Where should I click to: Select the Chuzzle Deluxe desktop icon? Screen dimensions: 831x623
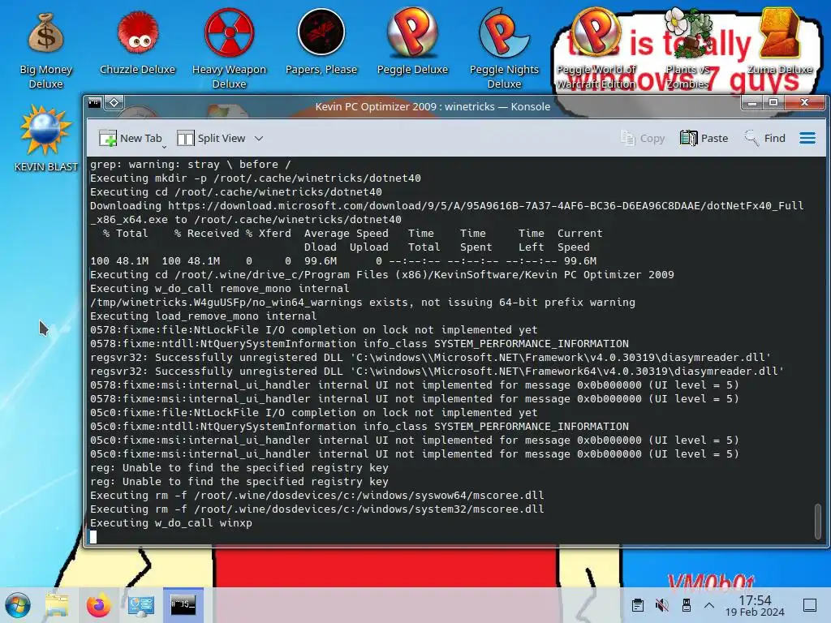click(x=137, y=44)
